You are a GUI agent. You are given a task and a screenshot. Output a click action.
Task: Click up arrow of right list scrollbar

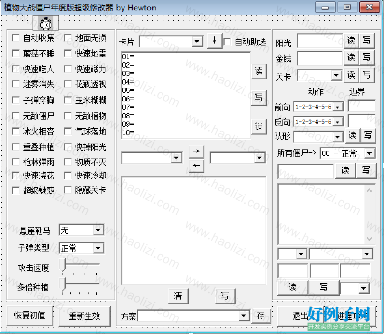370,190
